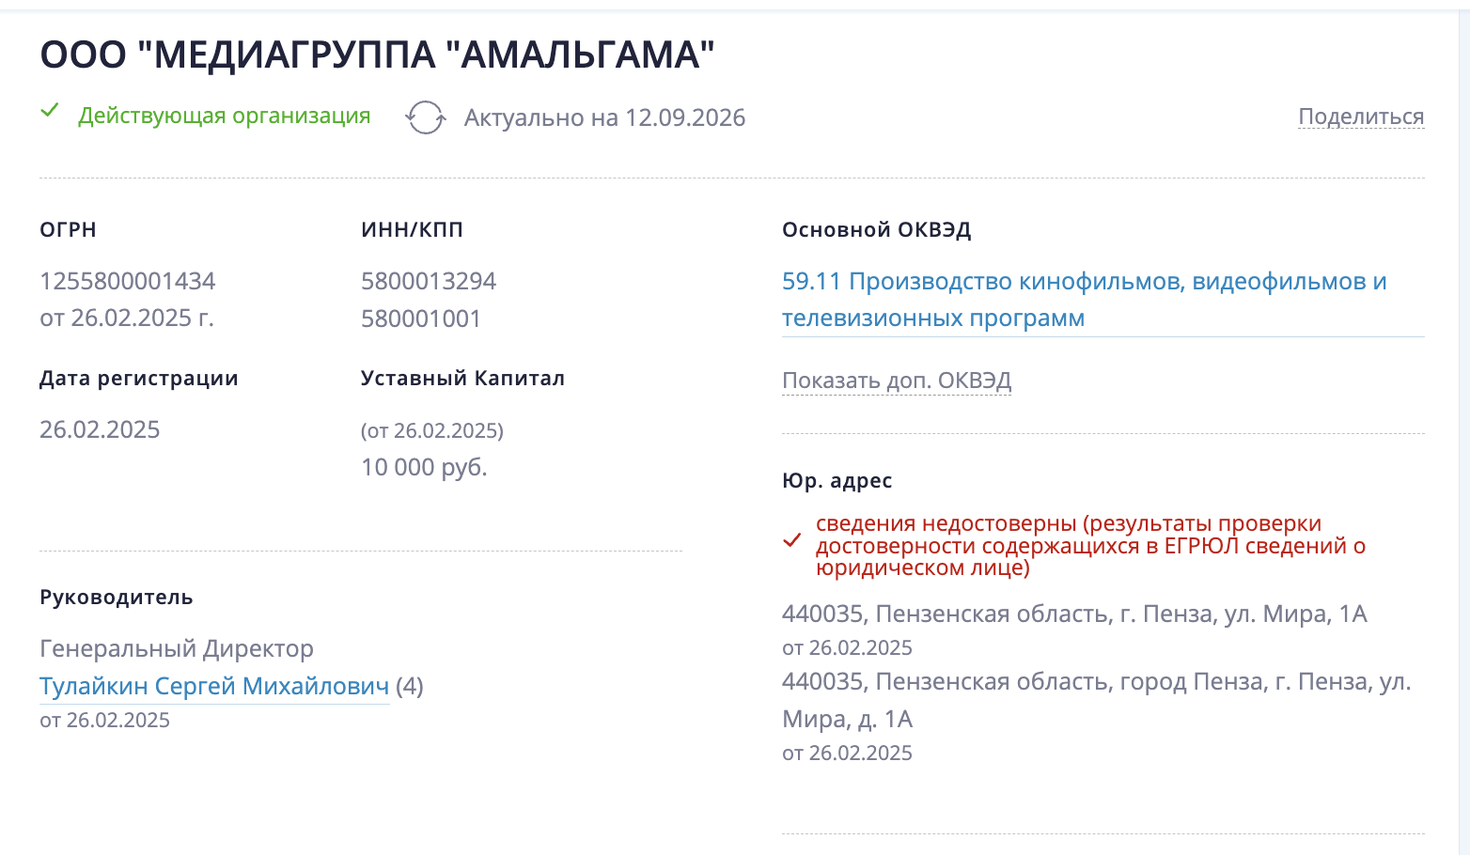This screenshot has height=855, width=1470.
Task: Click the green active-organization checkmark icon
Action: click(x=50, y=111)
